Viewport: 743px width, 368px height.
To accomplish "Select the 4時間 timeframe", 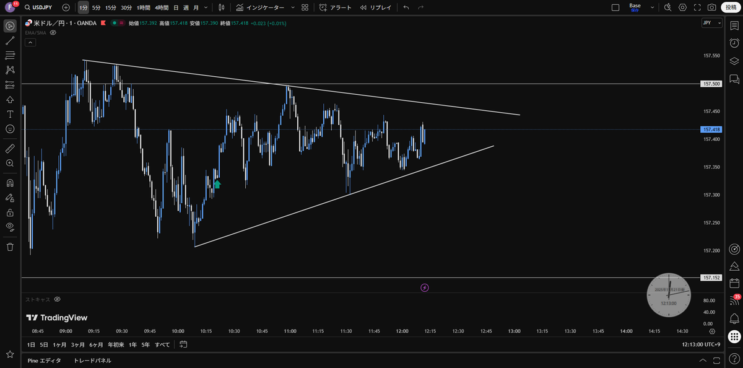I will tap(162, 7).
